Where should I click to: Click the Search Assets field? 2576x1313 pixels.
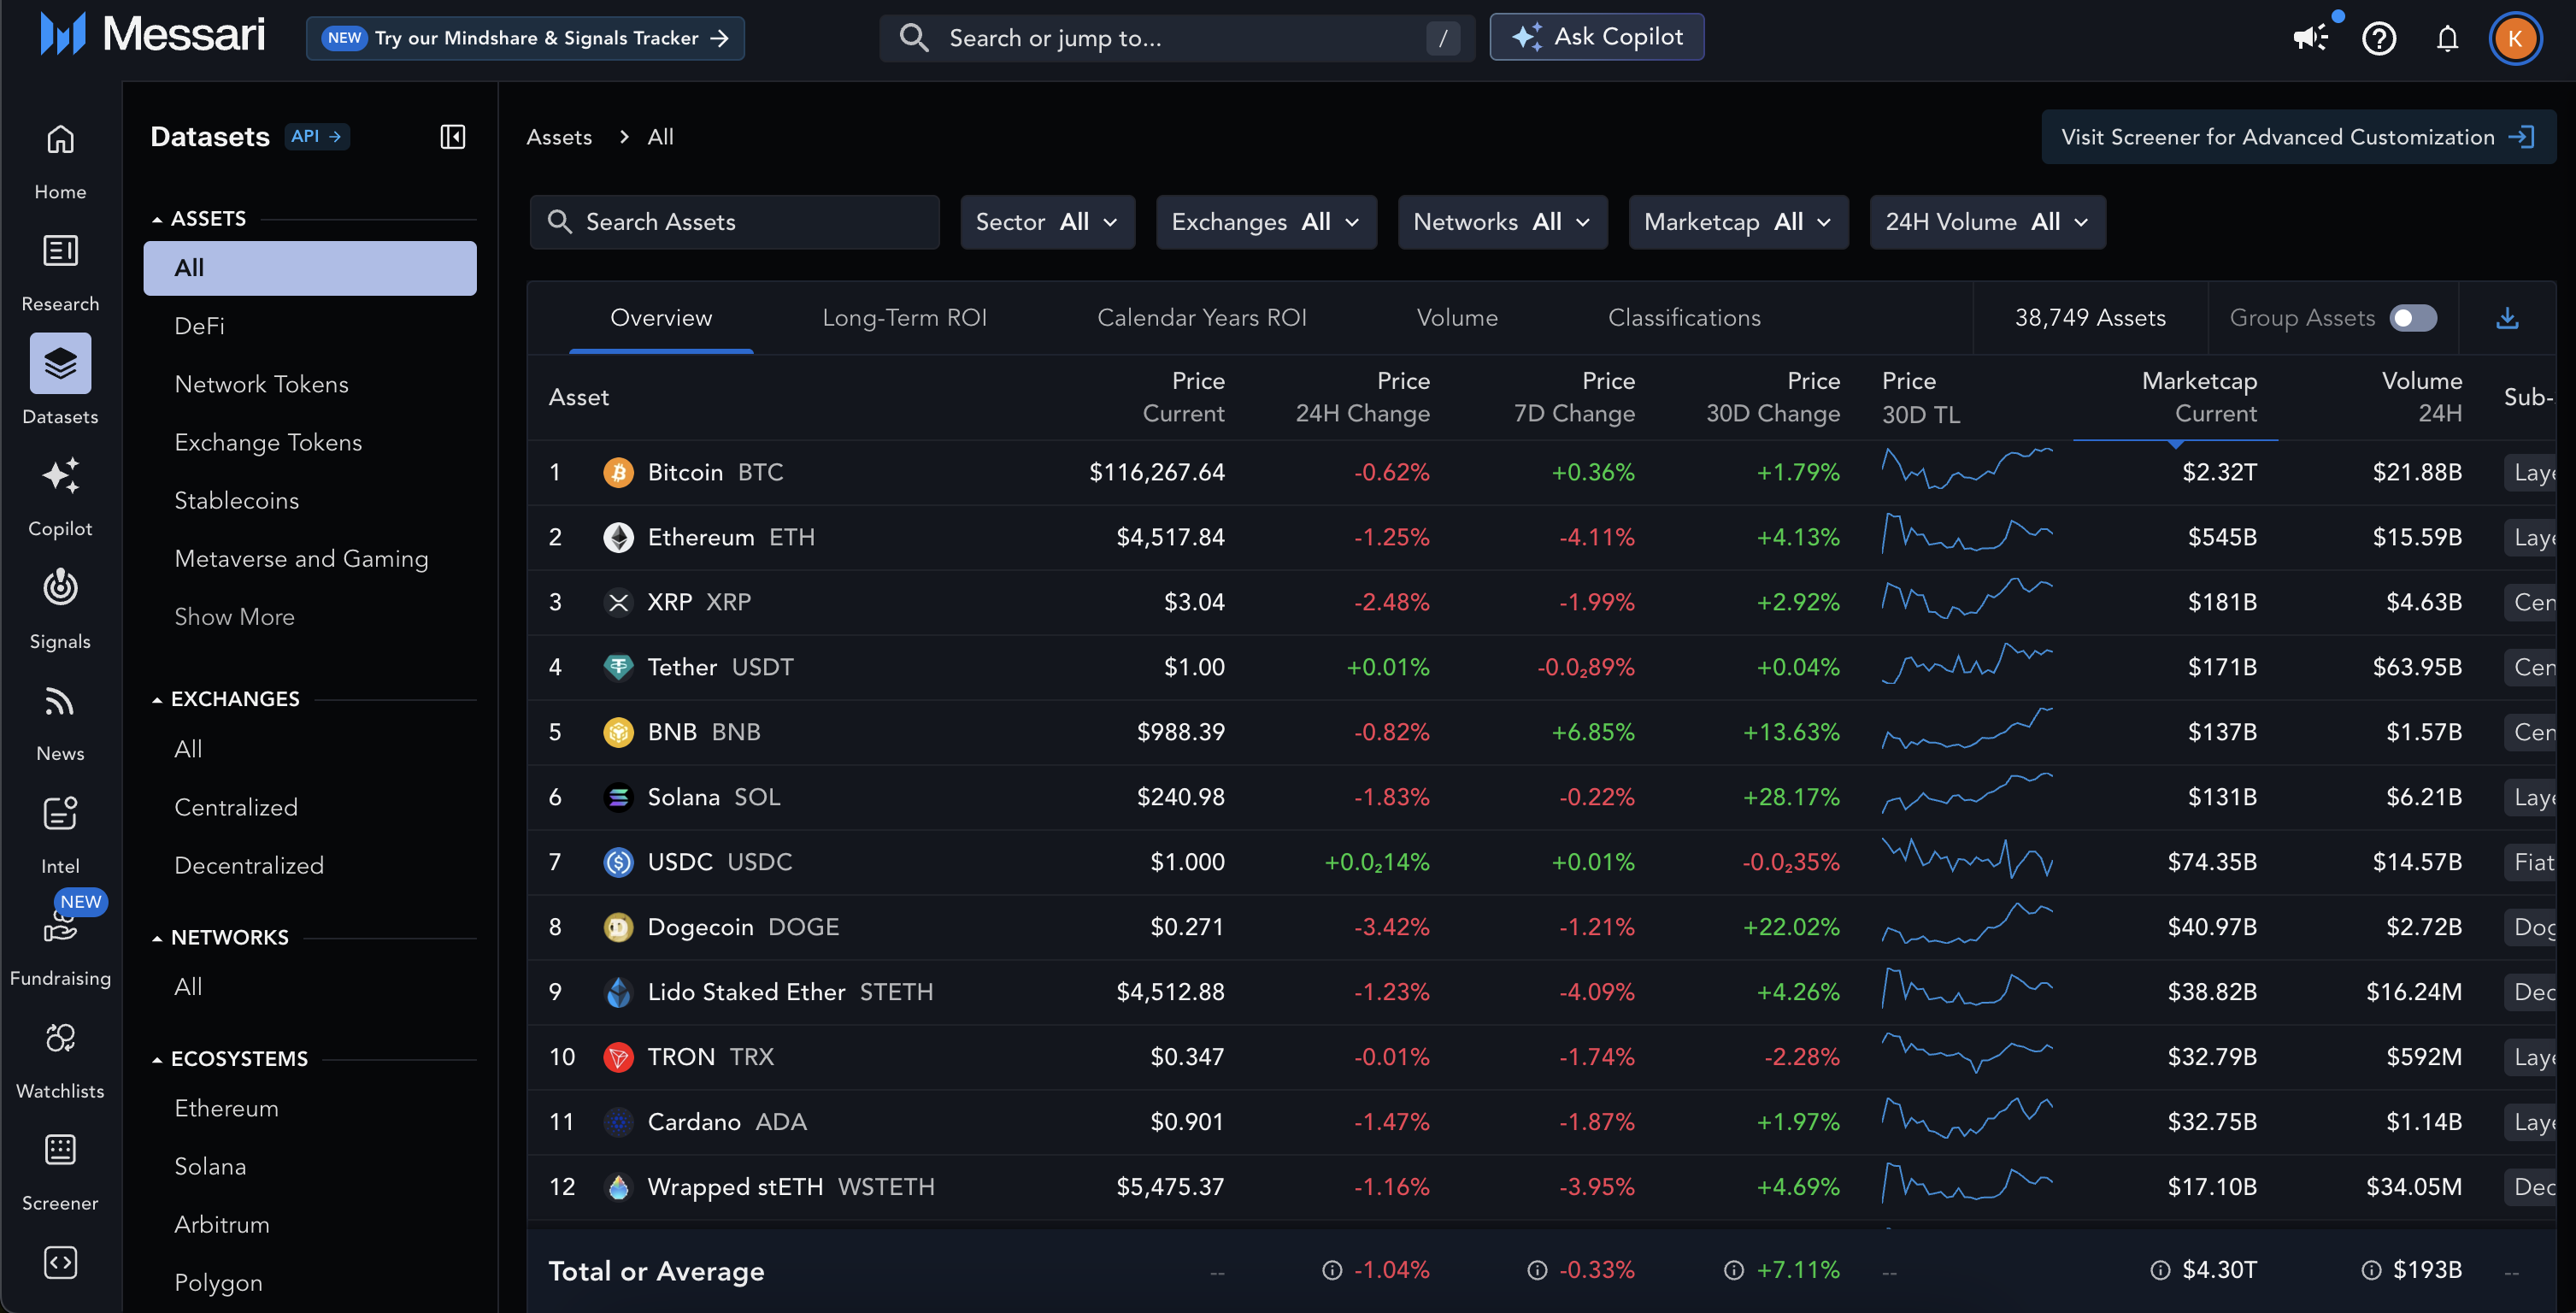pos(735,222)
